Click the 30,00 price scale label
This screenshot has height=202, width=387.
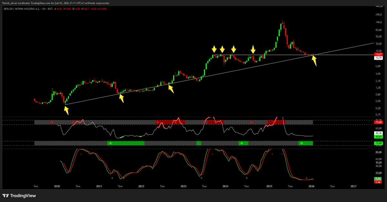point(378,44)
